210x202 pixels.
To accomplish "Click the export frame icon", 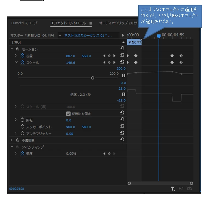I will point(190,189).
